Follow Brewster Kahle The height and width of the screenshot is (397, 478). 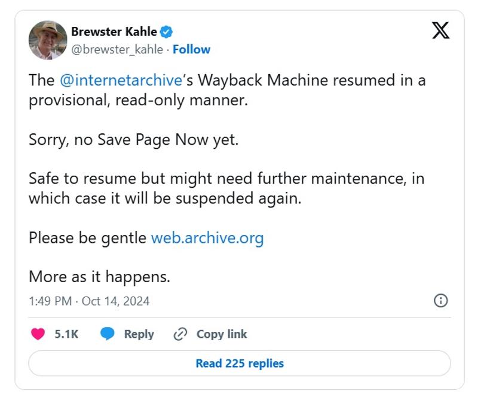pyautogui.click(x=191, y=50)
